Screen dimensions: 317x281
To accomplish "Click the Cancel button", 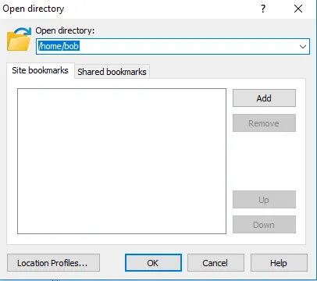I will click(215, 263).
